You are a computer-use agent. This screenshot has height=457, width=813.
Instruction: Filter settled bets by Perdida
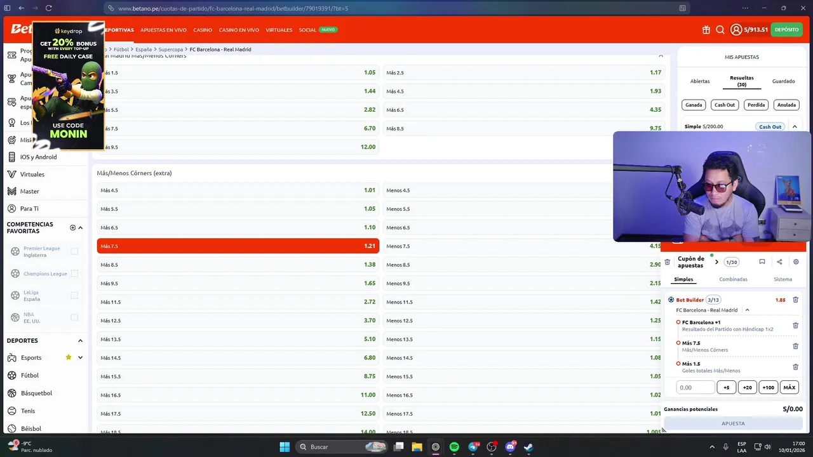(756, 105)
